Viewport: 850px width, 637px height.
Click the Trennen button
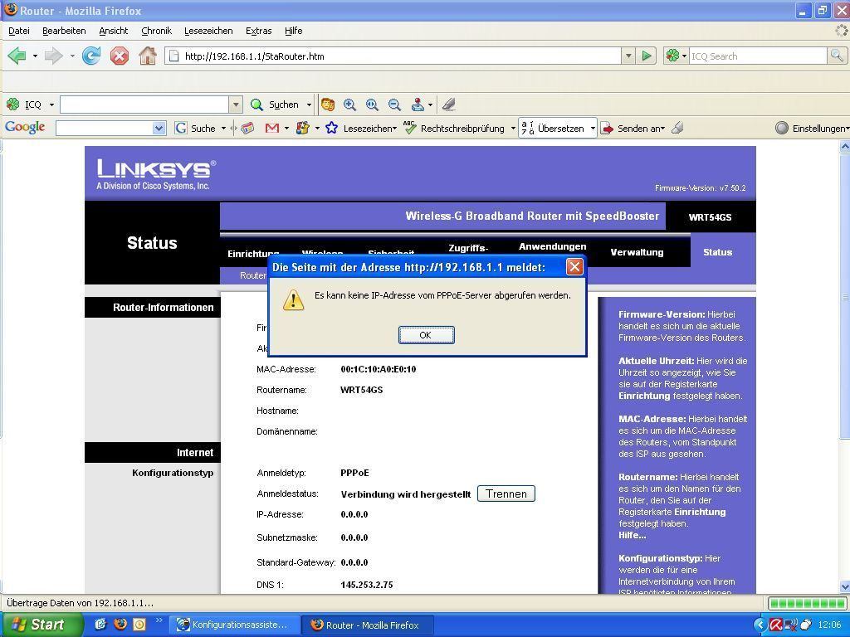coord(506,494)
